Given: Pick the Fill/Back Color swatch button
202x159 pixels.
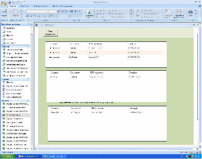Looking at the screenshot, I should click(46, 16).
